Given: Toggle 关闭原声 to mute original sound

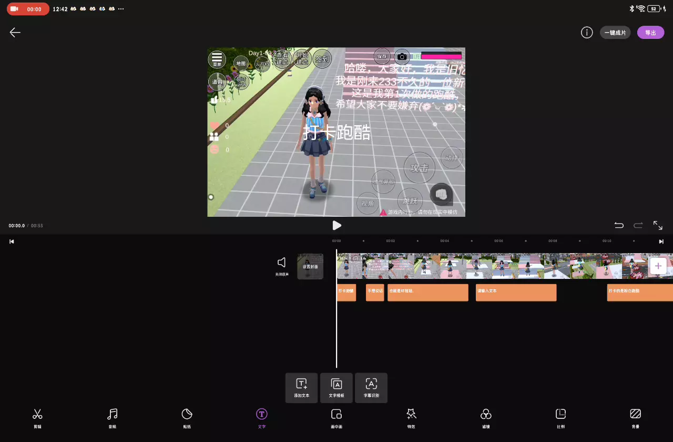Looking at the screenshot, I should [x=282, y=265].
